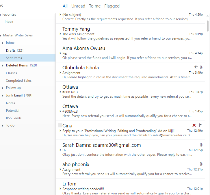Image resolution: width=210 pixels, height=195 pixels.
Task: Click reply arrow icon on Olubukola Ishola email
Action: [x=196, y=67]
